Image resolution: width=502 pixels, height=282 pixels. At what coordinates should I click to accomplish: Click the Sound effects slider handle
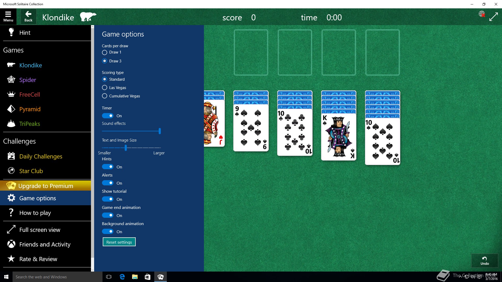click(159, 131)
